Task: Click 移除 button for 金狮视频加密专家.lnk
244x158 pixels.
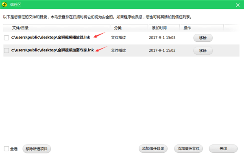Action: click(x=203, y=51)
